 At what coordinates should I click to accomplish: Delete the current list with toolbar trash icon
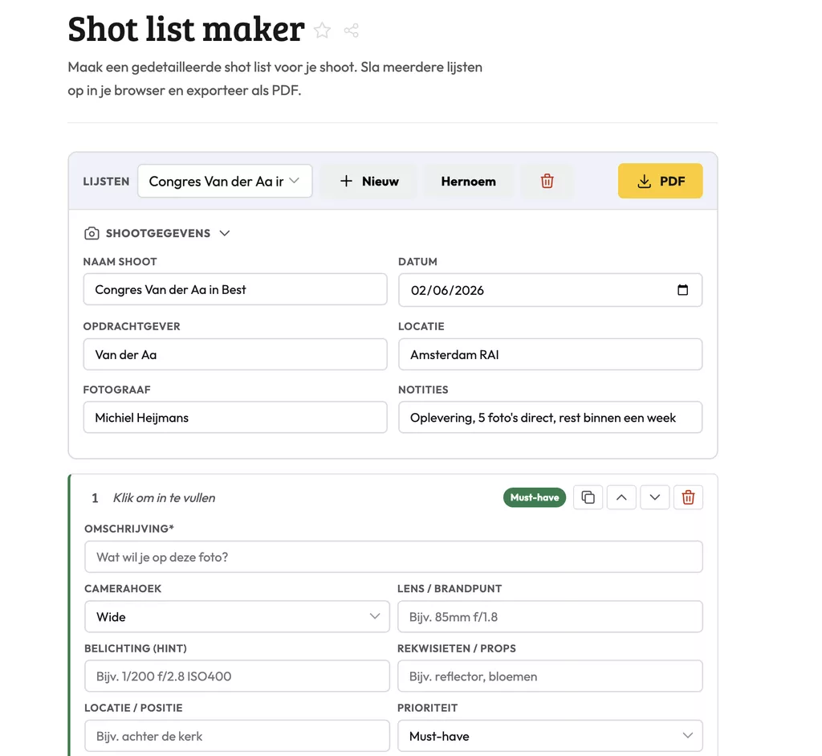click(547, 181)
